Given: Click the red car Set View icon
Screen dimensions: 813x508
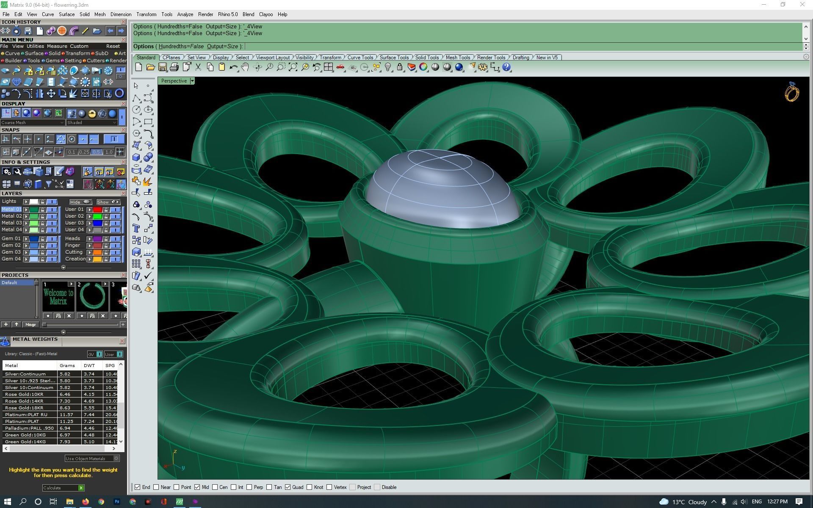Looking at the screenshot, I should [340, 67].
